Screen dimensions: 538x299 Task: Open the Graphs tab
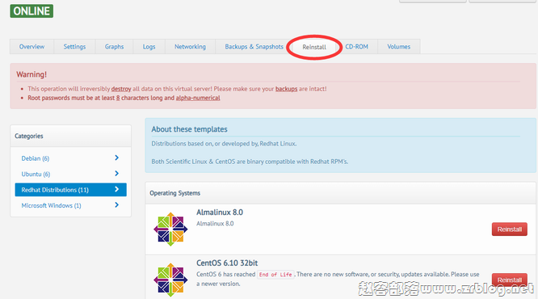pyautogui.click(x=114, y=47)
